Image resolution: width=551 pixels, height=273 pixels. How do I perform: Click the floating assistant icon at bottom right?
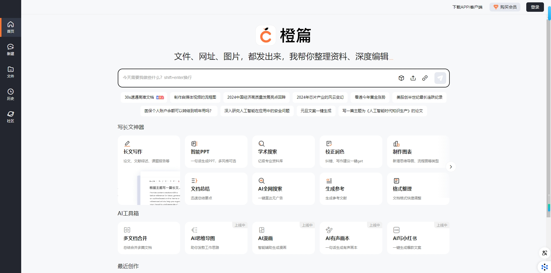click(545, 267)
